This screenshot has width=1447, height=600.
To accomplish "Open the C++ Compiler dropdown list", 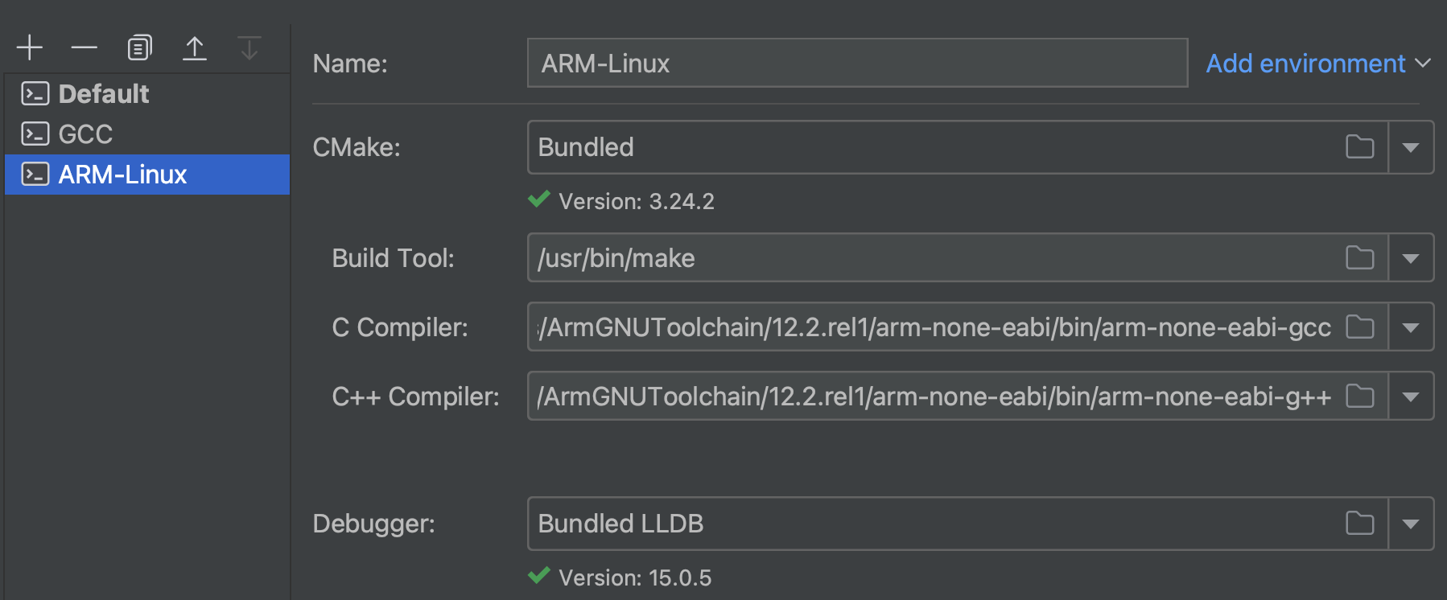I will coord(1410,397).
